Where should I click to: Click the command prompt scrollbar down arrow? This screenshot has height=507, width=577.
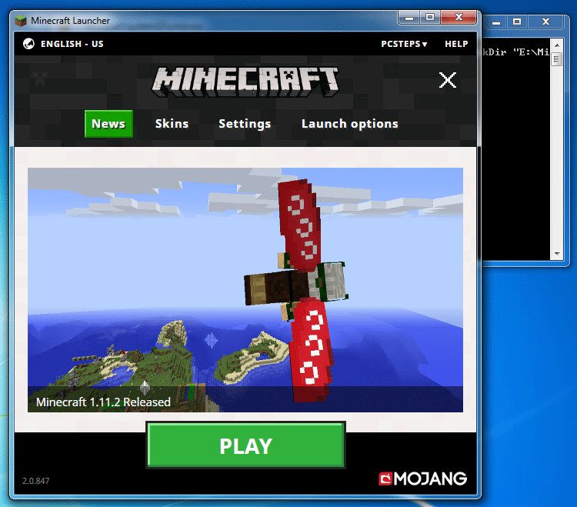click(557, 254)
